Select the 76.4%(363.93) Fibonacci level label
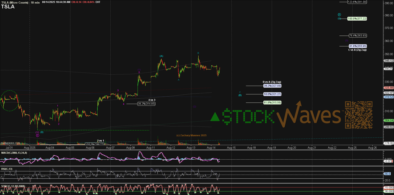Screen dimensions: 394x195 tap(357, 35)
